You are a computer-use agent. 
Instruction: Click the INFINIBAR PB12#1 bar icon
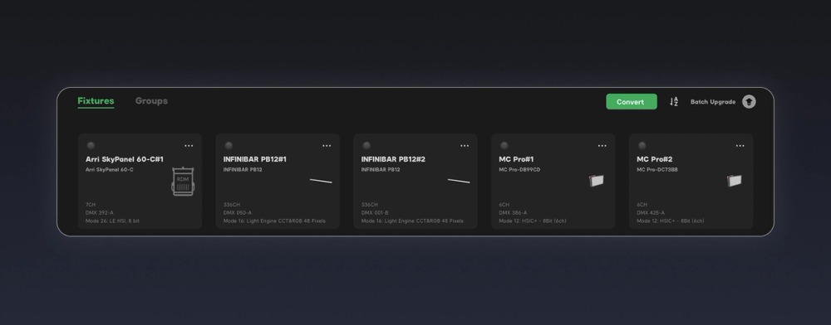pyautogui.click(x=321, y=181)
